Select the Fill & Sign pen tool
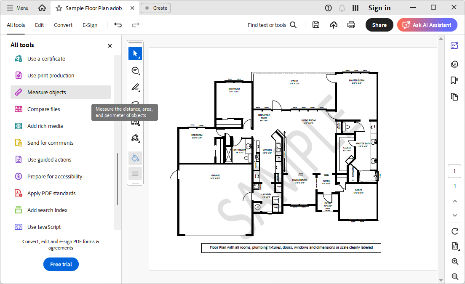Screen dimensions: 465x284 click(x=135, y=138)
